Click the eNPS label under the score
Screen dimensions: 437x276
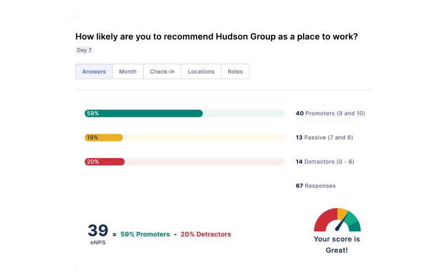pyautogui.click(x=98, y=243)
